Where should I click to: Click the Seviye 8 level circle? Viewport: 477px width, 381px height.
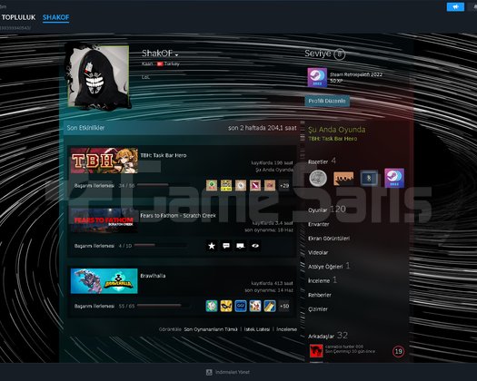[x=339, y=54]
